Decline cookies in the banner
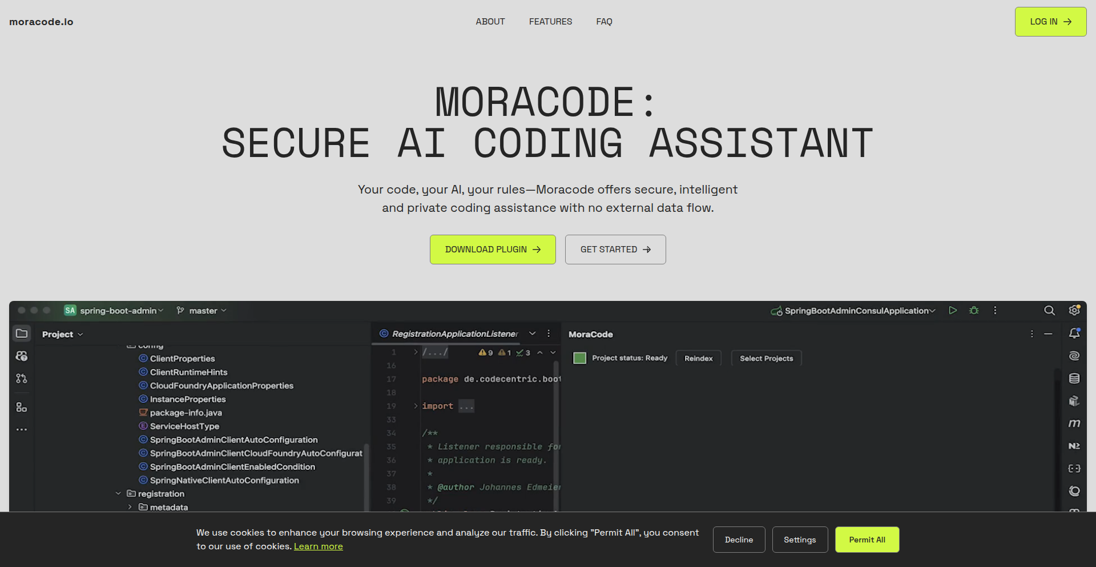 [739, 540]
